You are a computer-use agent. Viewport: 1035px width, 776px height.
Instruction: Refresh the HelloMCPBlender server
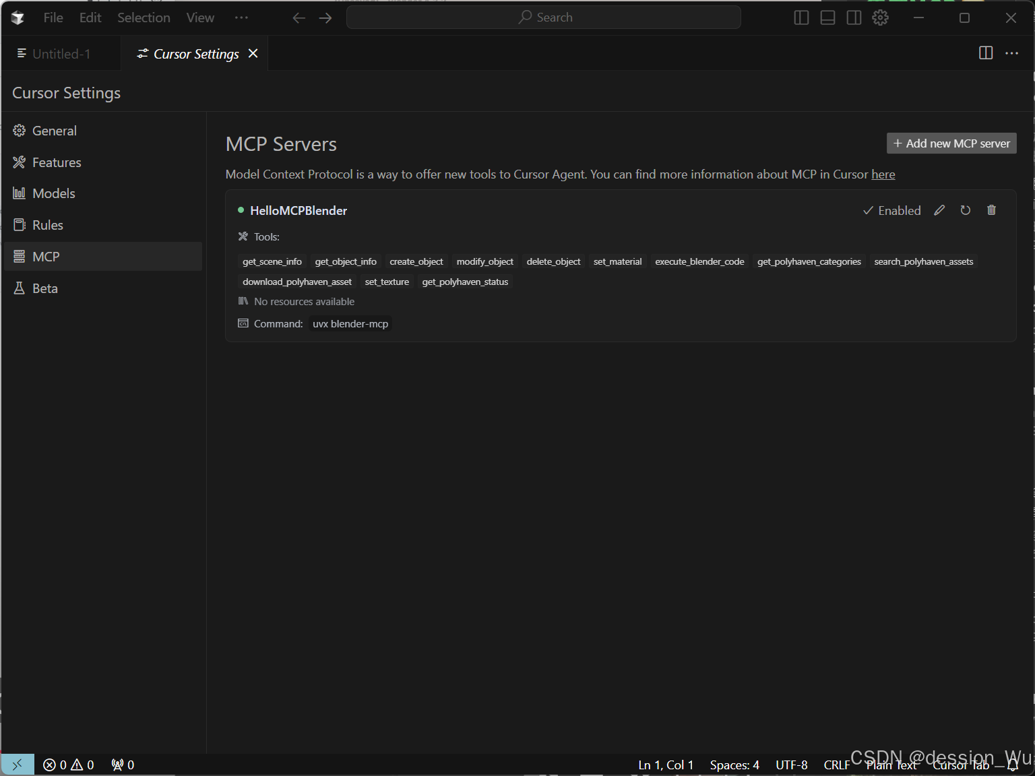pyautogui.click(x=965, y=210)
